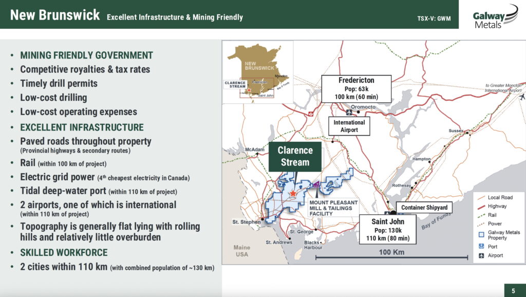The width and height of the screenshot is (526, 297).
Task: Click the International Airport label box
Action: point(349,126)
